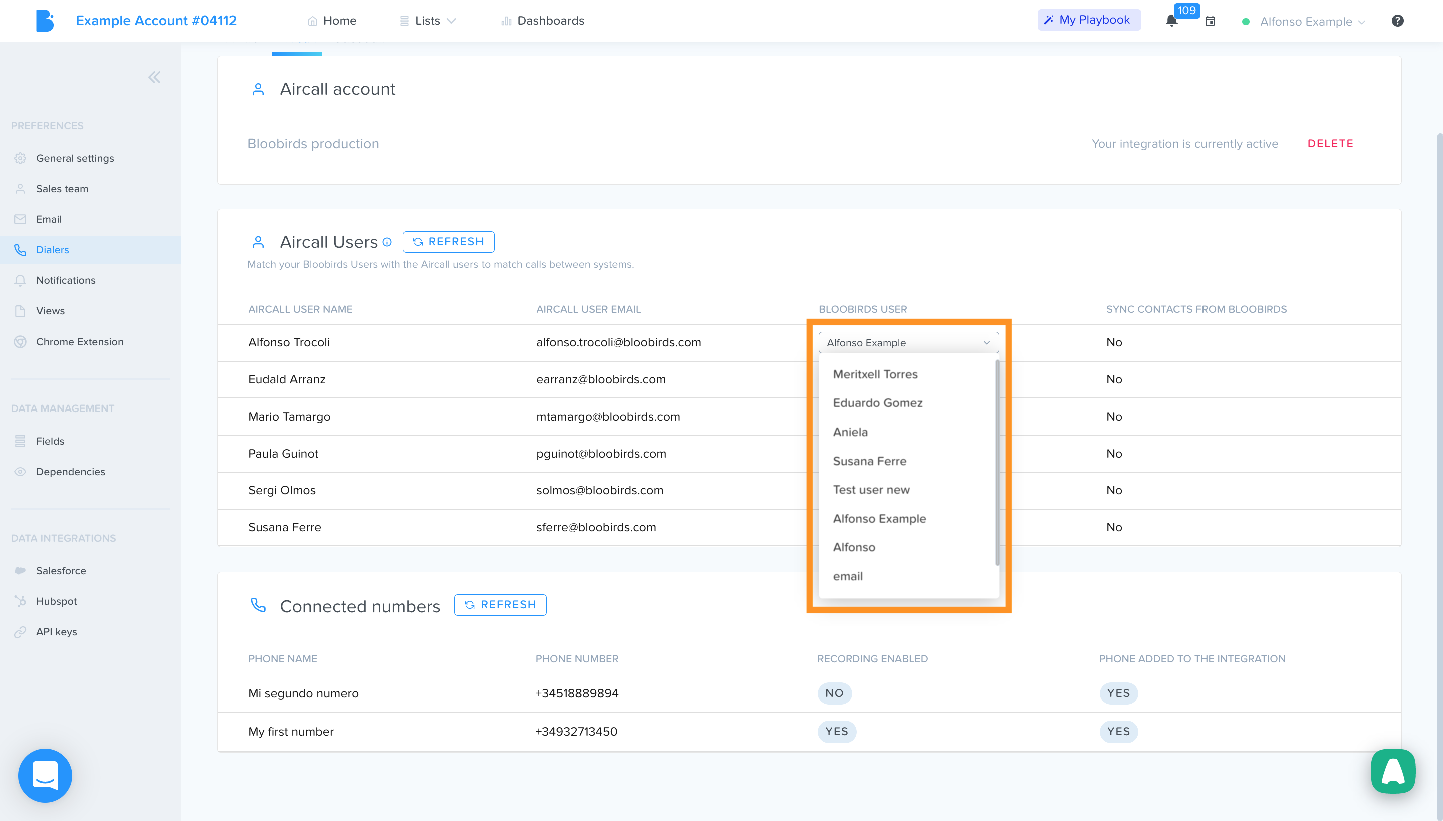Open the Salesforce integration
This screenshot has width=1443, height=821.
(x=61, y=571)
